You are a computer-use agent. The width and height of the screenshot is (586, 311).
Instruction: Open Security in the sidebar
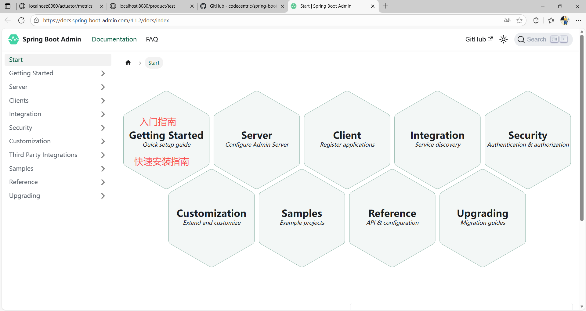[x=20, y=128]
